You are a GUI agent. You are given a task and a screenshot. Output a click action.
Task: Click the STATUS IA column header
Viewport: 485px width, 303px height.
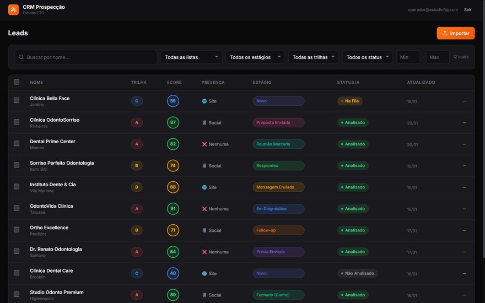[348, 83]
